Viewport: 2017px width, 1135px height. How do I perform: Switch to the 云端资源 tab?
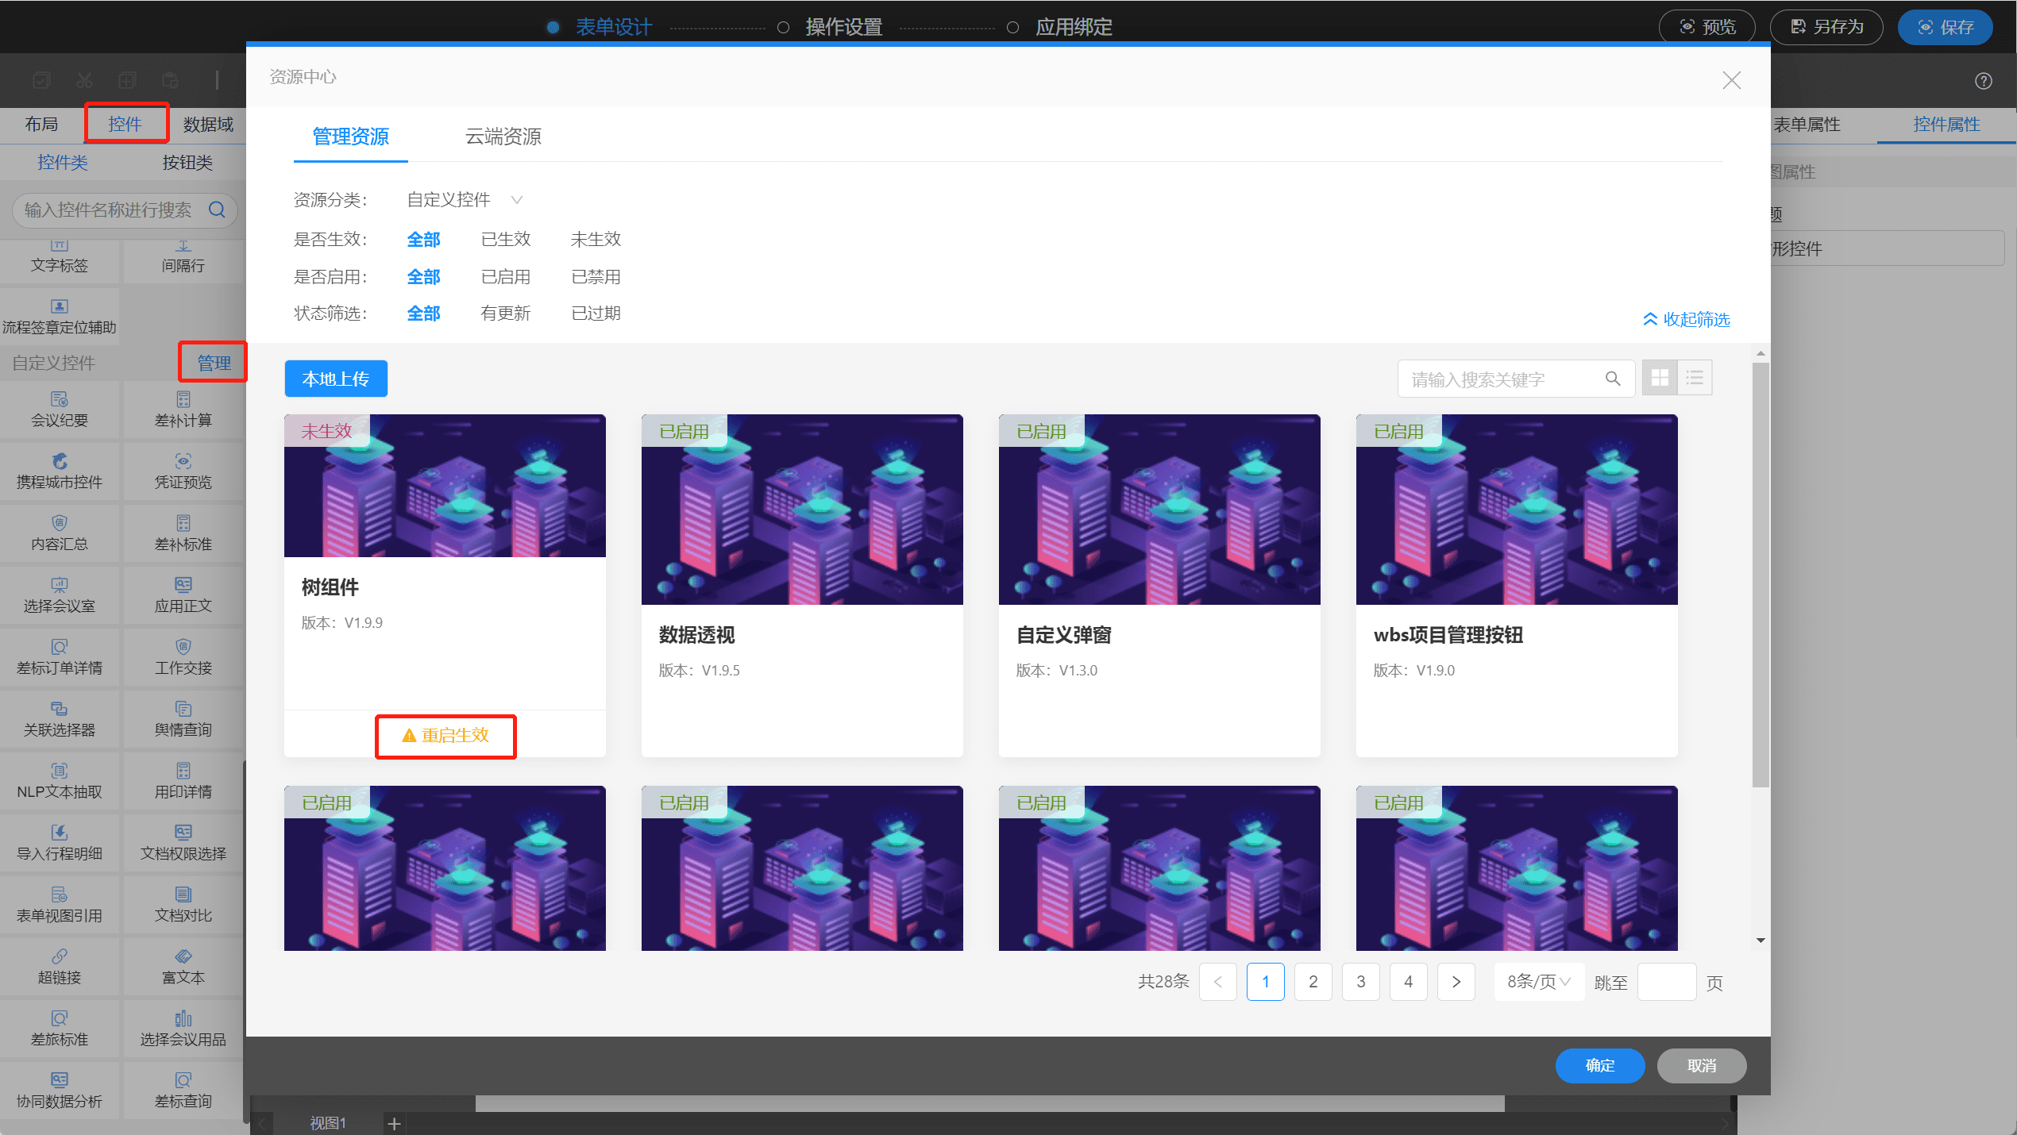(503, 137)
